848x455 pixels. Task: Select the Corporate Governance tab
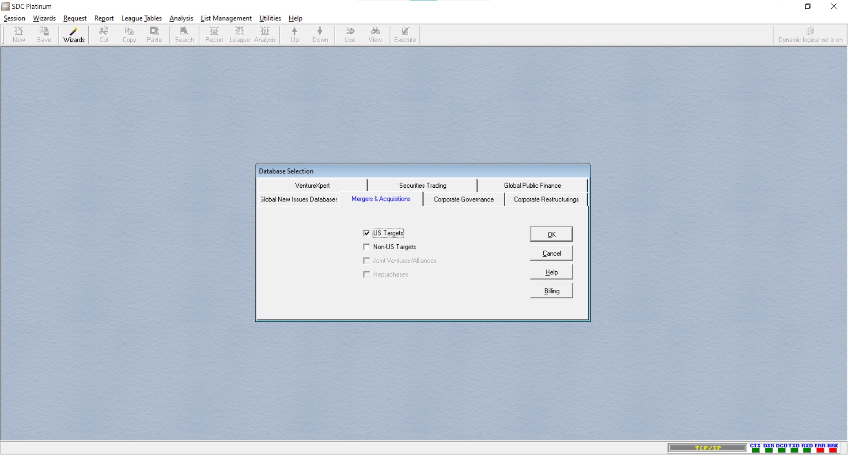(x=464, y=199)
